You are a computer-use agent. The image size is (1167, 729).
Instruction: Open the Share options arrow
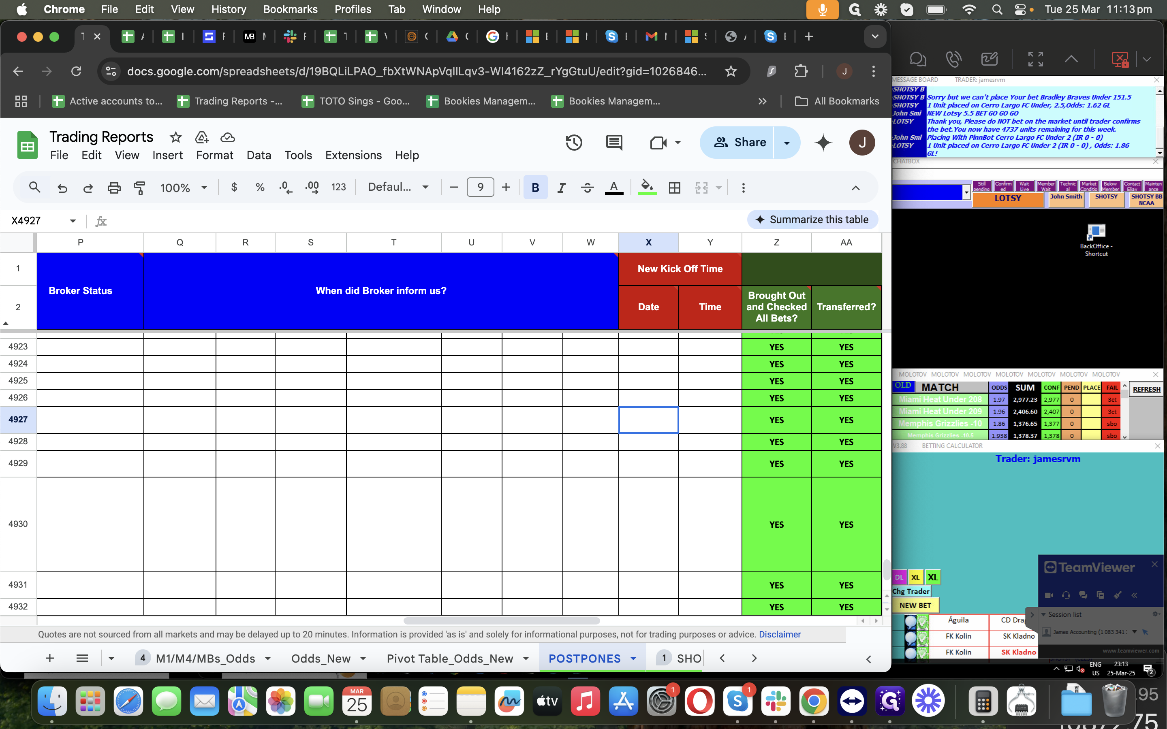[787, 143]
